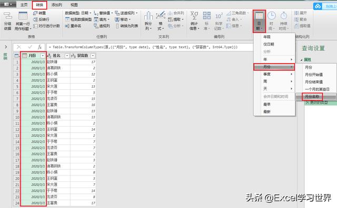Click 展开 (Expand) structured column
The width and height of the screenshot is (337, 208).
click(301, 13)
